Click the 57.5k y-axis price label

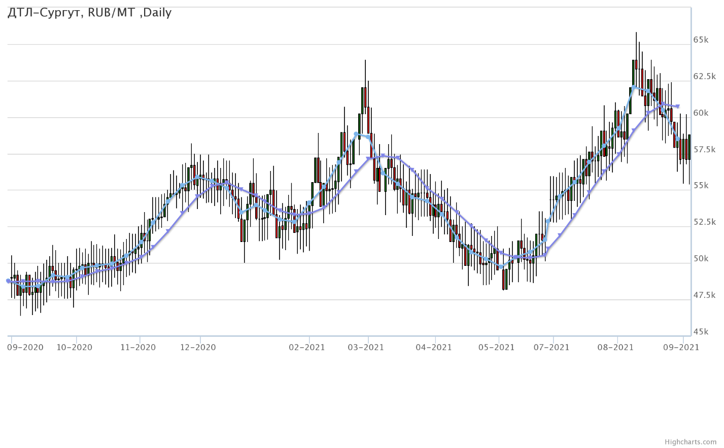(x=704, y=149)
